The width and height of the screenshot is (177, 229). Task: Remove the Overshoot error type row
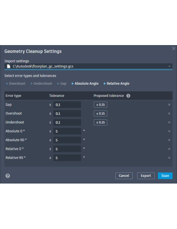pos(169,113)
